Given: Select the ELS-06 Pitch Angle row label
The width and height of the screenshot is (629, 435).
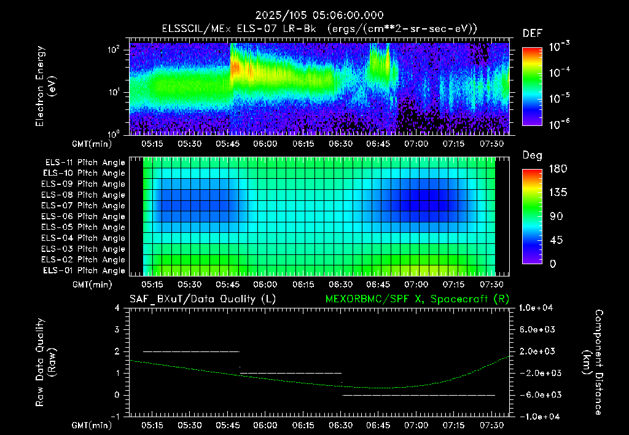Looking at the screenshot, I should tap(84, 216).
